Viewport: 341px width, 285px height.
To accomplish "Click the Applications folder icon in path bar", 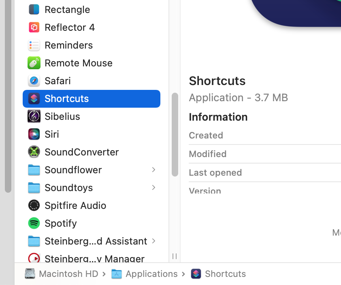I will click(x=117, y=274).
